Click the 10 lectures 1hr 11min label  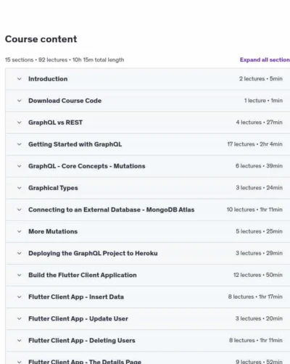254,210
